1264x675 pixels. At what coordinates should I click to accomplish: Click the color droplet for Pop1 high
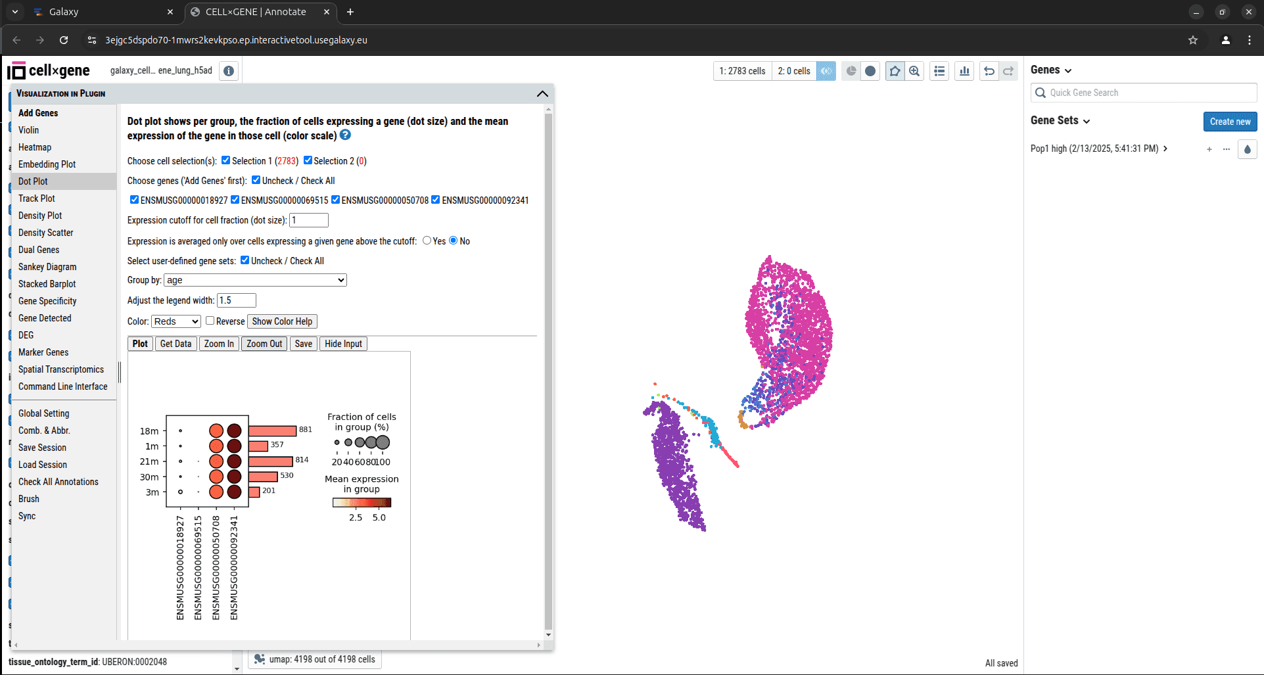(1247, 149)
